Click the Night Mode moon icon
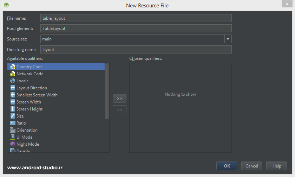 pos(12,144)
